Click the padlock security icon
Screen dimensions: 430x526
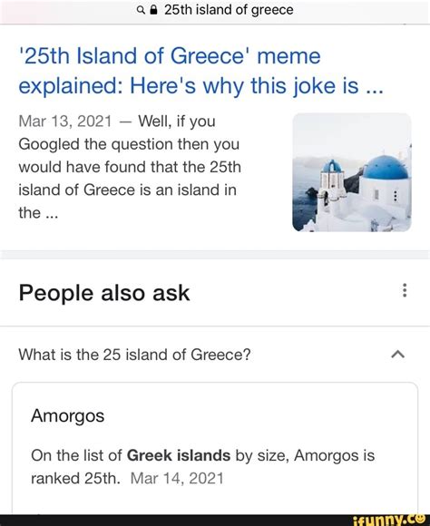153,10
